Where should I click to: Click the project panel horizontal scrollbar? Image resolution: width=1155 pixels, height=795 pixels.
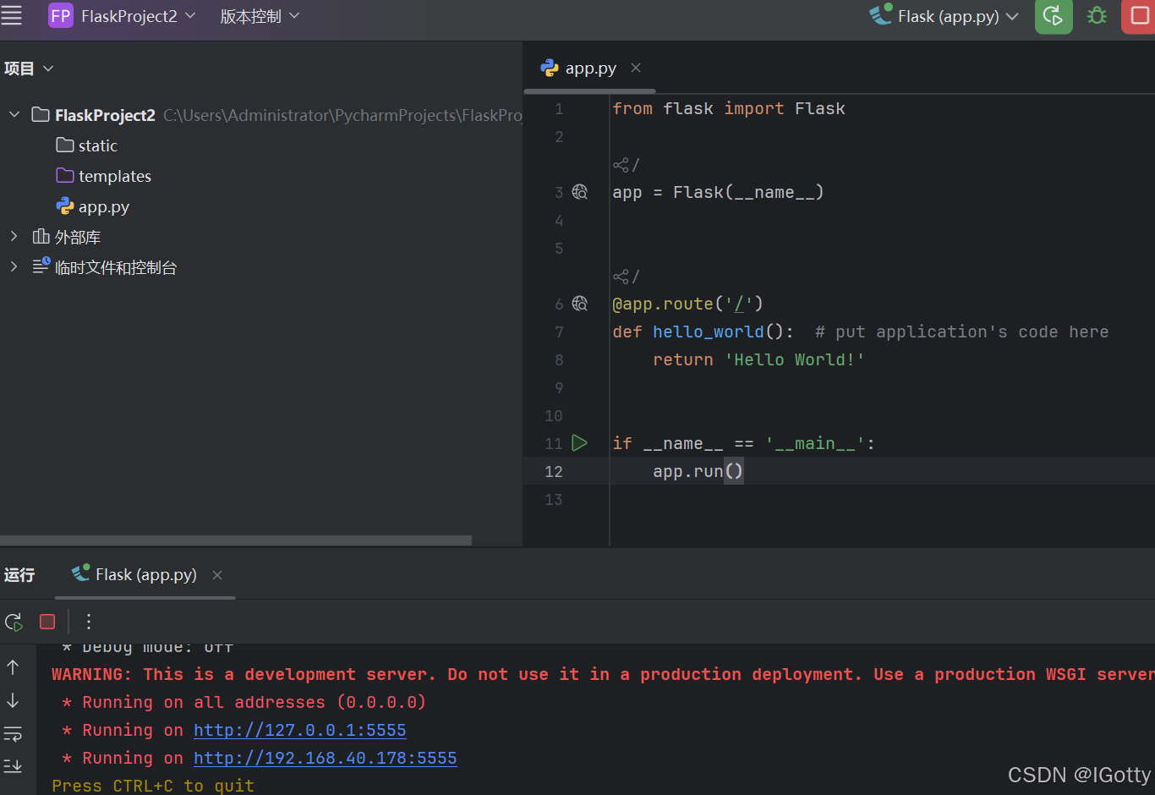[236, 540]
